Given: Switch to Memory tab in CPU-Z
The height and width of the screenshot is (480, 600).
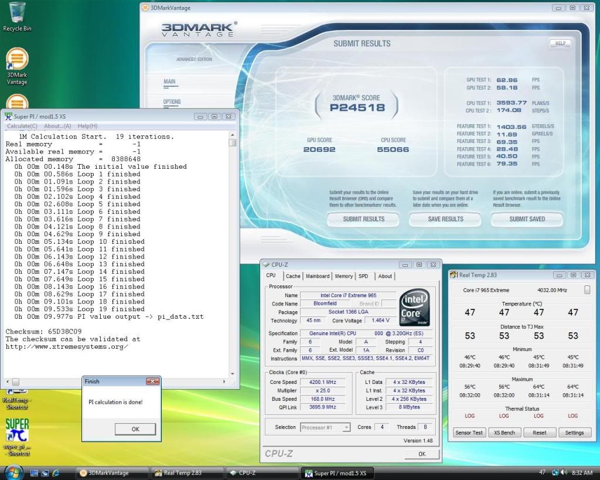Looking at the screenshot, I should point(343,276).
